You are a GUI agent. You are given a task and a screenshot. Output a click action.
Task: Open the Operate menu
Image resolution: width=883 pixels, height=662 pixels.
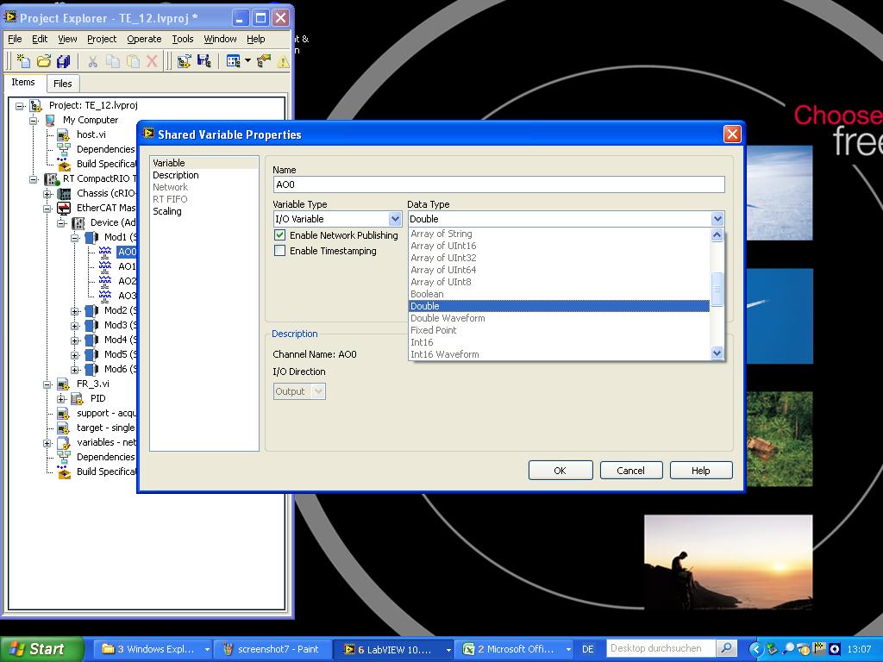click(144, 39)
